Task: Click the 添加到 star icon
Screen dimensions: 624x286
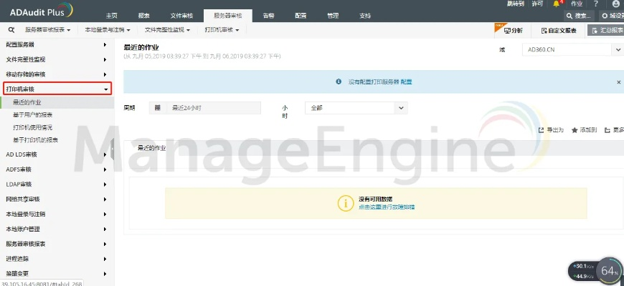Action: (x=575, y=130)
